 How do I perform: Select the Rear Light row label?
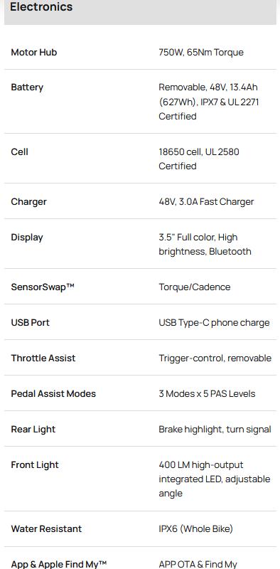[33, 430]
